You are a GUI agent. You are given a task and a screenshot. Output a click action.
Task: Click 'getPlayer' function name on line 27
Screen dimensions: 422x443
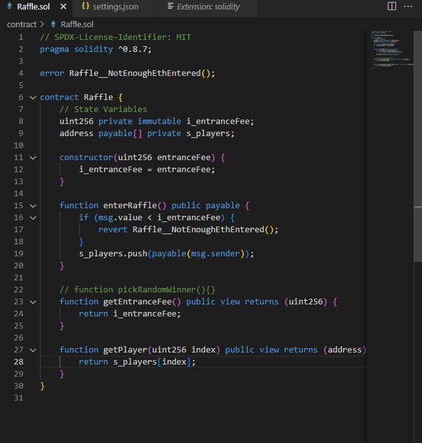125,350
